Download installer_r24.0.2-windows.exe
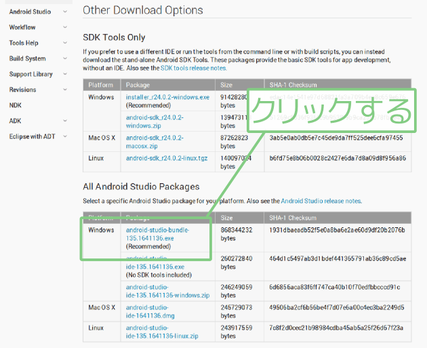This screenshot has height=348, width=427. [x=167, y=97]
